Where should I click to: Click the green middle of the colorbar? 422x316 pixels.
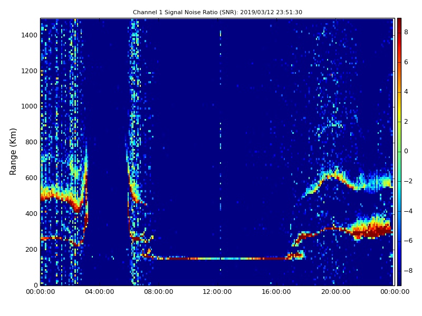pyautogui.click(x=399, y=152)
